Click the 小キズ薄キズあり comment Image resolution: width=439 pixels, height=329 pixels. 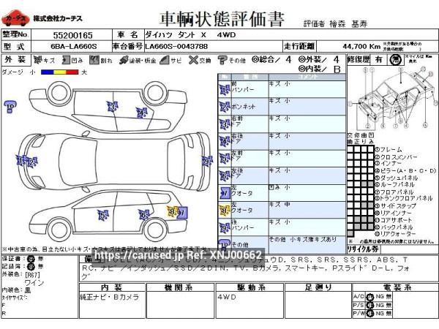(x=313, y=240)
